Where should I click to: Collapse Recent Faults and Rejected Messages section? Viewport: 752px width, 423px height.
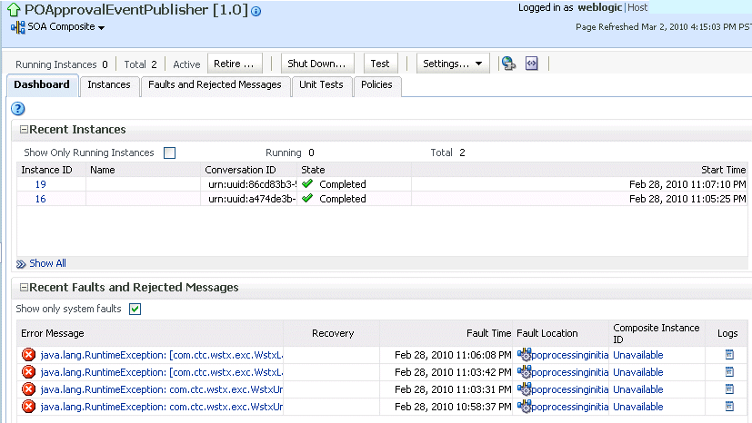24,288
